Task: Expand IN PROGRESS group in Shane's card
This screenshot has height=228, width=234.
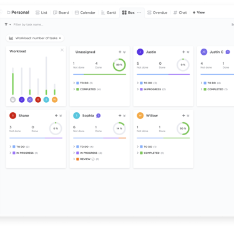Action: pyautogui.click(x=11, y=153)
